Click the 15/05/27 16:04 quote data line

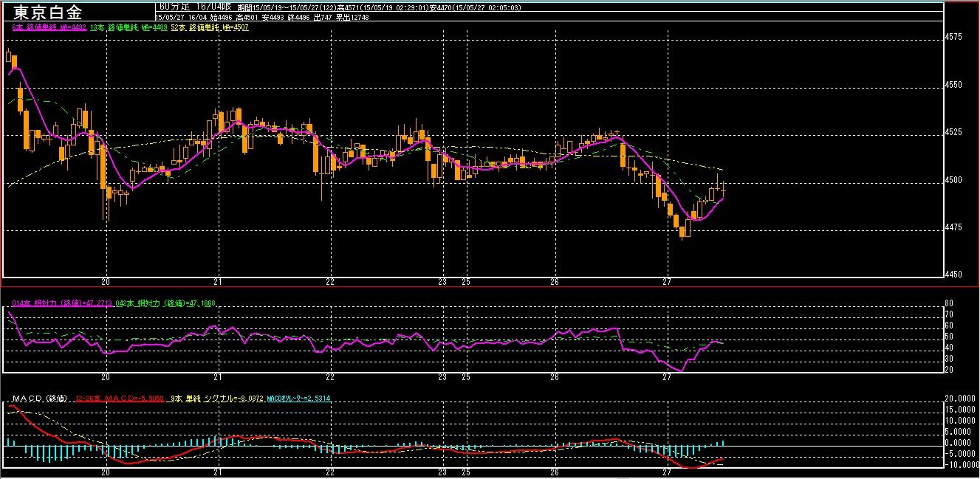(262, 16)
